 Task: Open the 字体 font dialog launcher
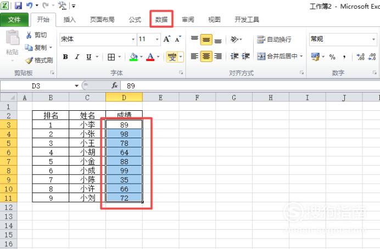[181, 72]
